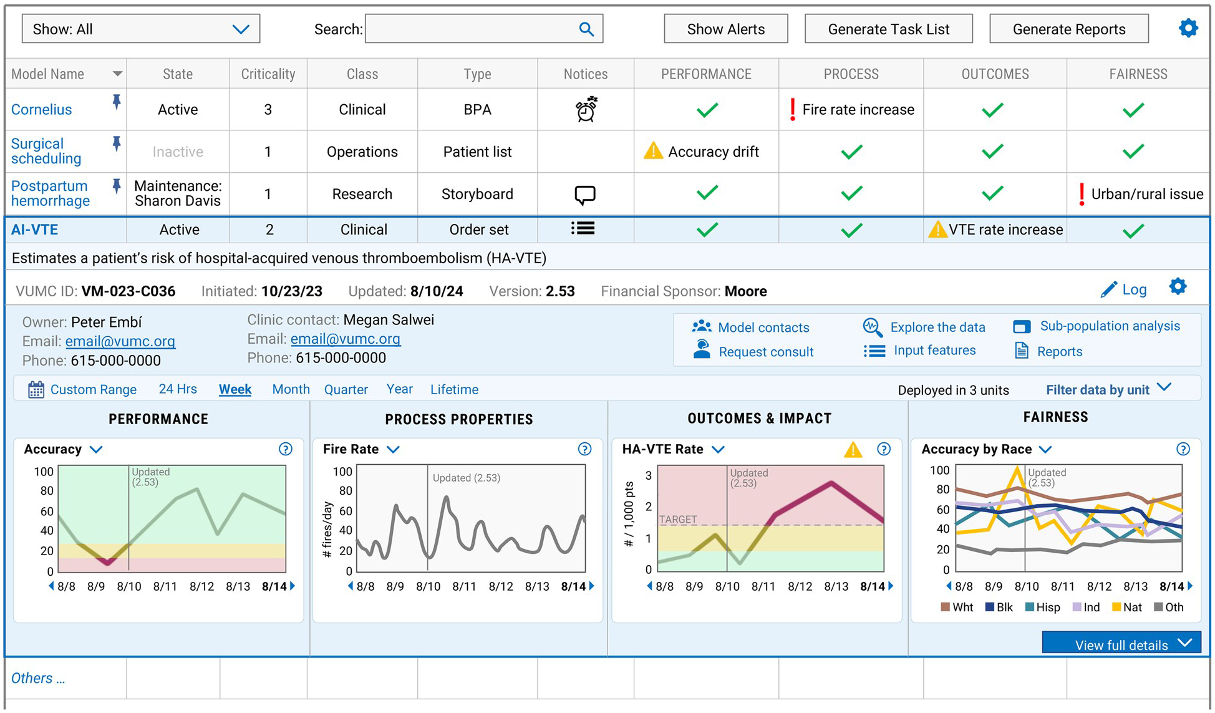Expand Accuracy metric dropdown
Screen dimensions: 1215x713
(96, 449)
